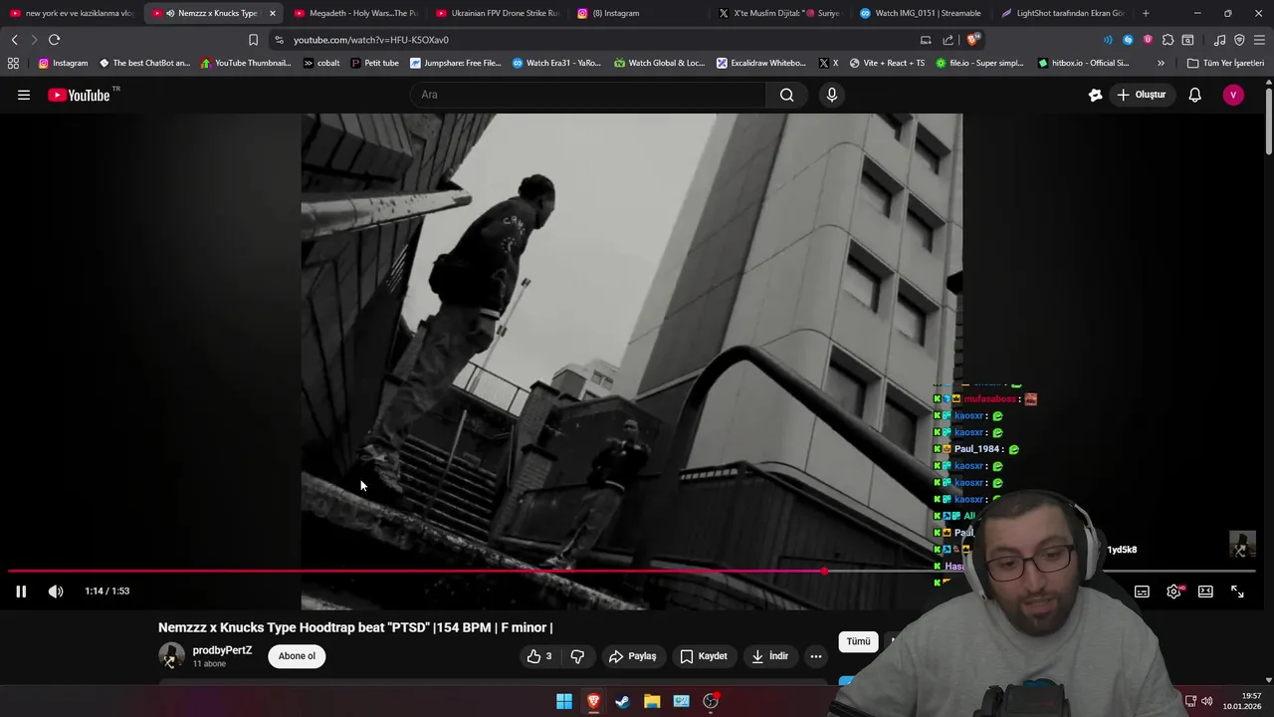The image size is (1274, 717).
Task: Open the prodbyPertZ channel avatar
Action: click(171, 656)
